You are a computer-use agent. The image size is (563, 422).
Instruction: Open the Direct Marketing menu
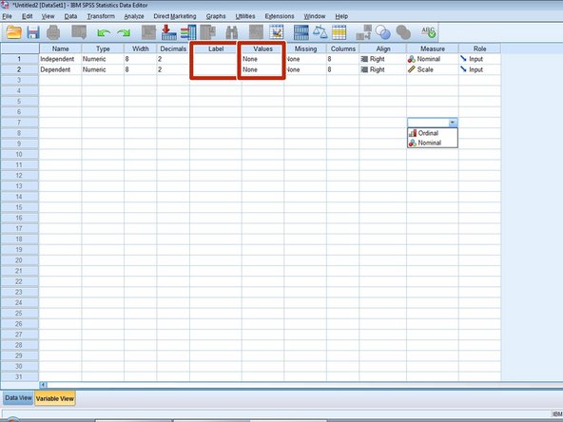[x=175, y=16]
